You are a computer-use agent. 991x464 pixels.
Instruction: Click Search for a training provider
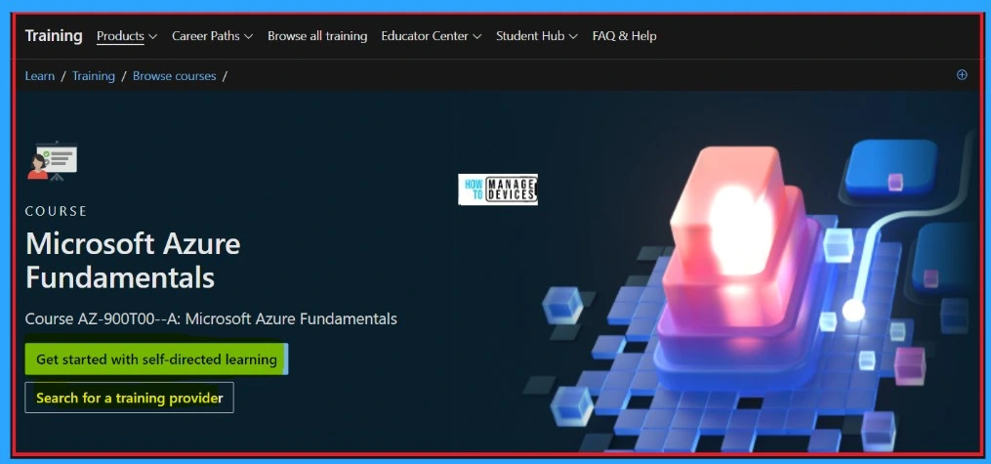point(130,398)
